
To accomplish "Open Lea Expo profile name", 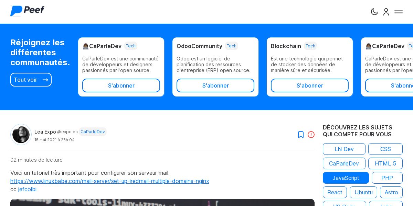I will point(45,132).
